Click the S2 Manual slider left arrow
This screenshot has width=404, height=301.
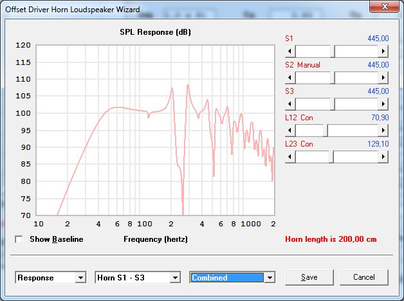290,78
